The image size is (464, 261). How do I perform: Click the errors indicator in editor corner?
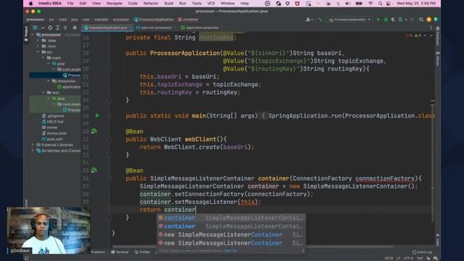coord(409,36)
